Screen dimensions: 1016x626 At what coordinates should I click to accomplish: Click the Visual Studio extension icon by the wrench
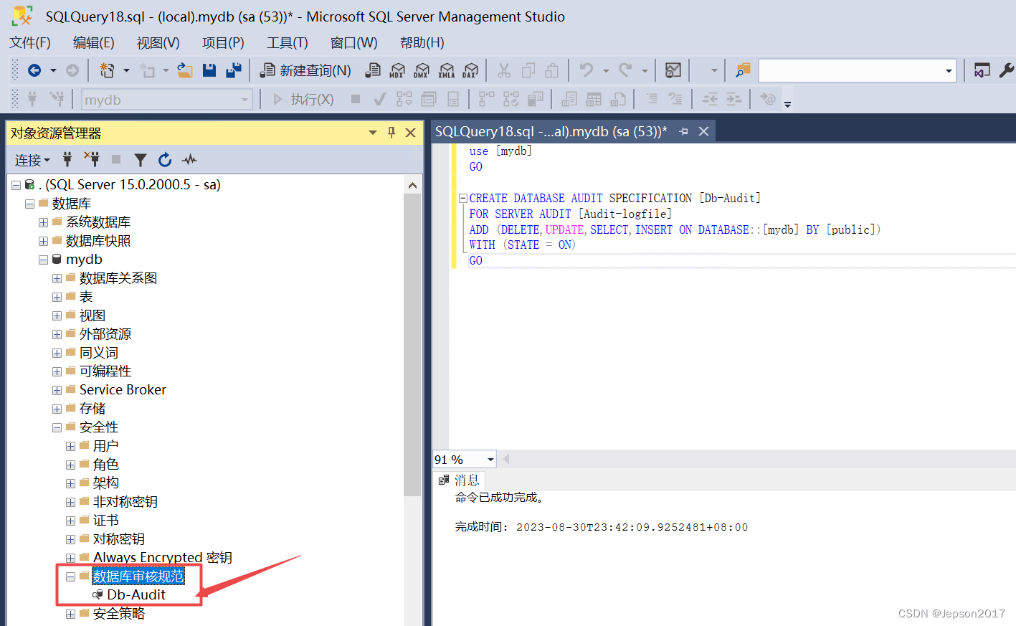tap(982, 70)
